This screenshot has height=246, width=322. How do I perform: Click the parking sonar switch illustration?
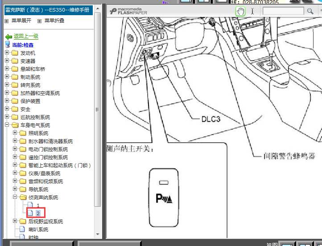pos(164,197)
